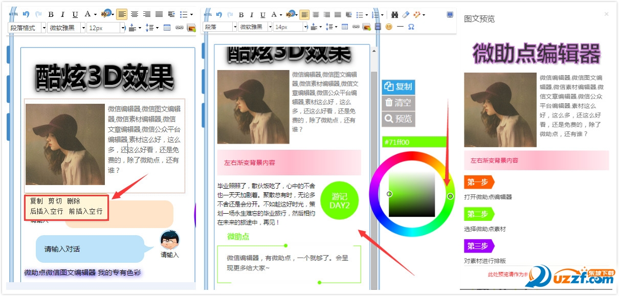This screenshot has width=619, height=296.
Task: Undo last action in middle editor toolbar
Action: [219, 14]
